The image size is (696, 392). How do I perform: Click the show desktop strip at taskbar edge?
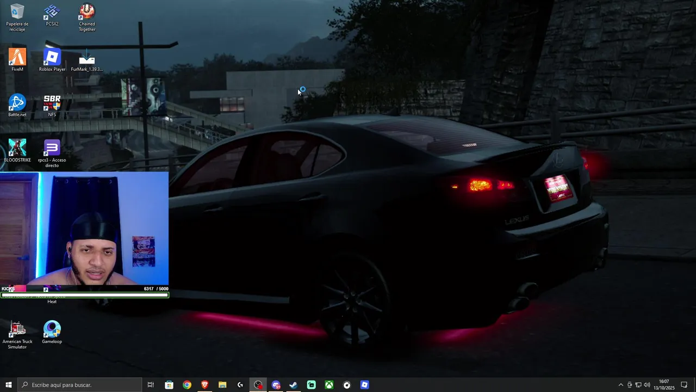[x=694, y=385]
